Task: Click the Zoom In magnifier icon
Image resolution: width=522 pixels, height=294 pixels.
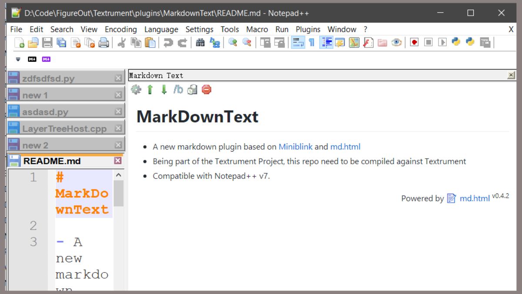Action: [233, 43]
